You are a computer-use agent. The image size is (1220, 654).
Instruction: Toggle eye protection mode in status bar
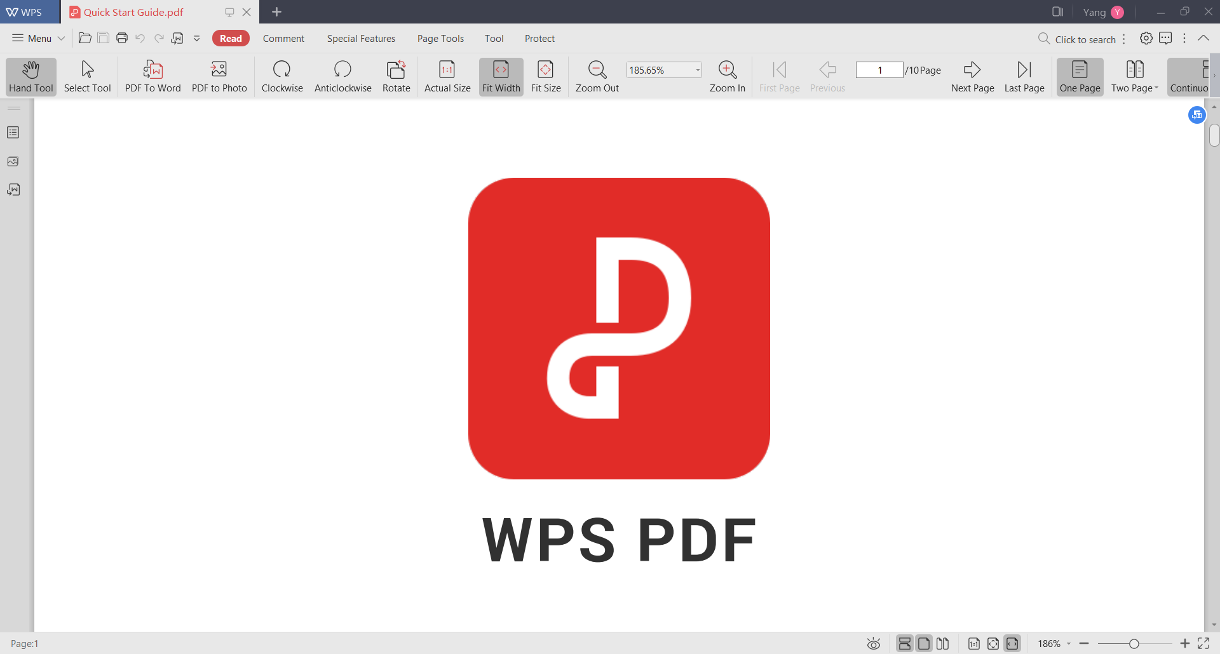(874, 644)
